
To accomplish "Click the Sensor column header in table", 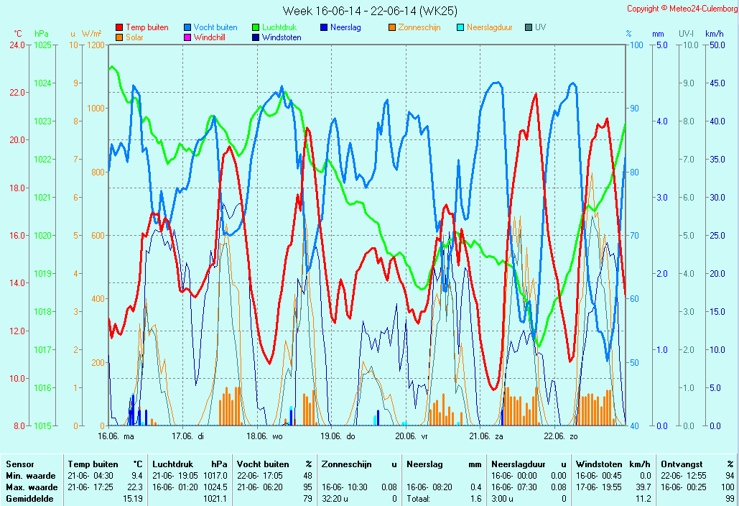I will [x=20, y=464].
